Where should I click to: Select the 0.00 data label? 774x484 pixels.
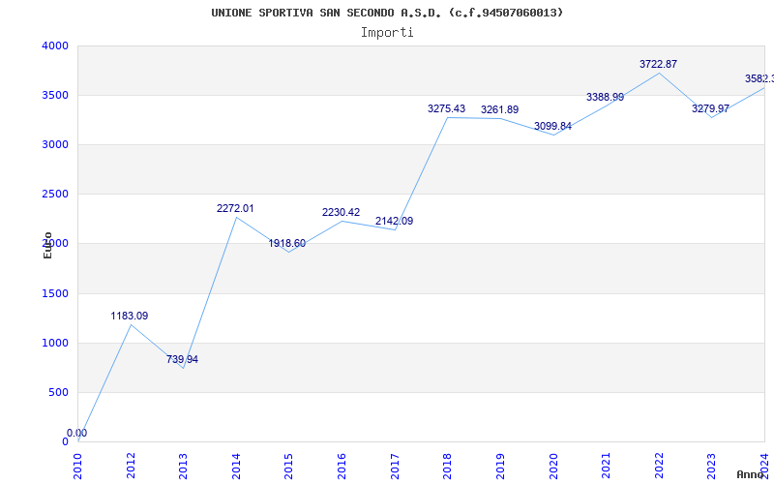click(77, 433)
